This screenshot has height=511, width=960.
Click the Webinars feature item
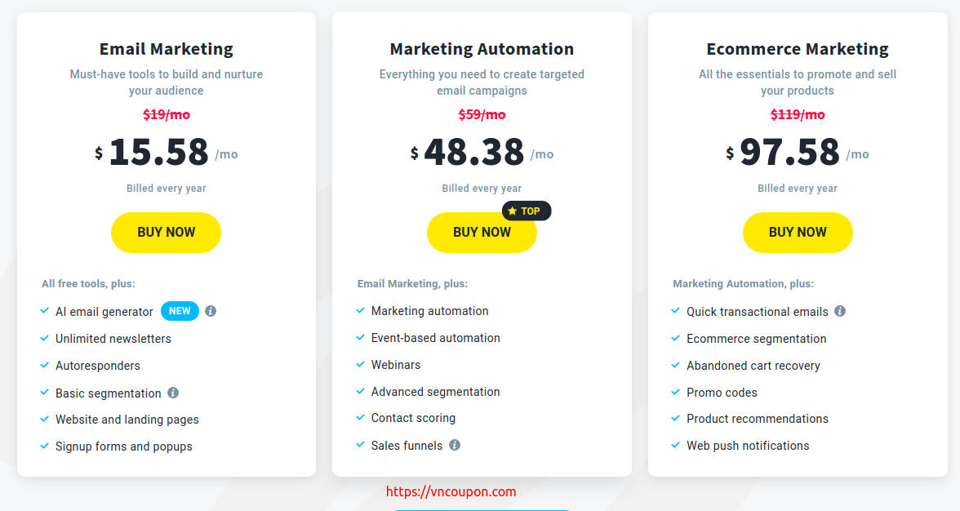tap(395, 365)
